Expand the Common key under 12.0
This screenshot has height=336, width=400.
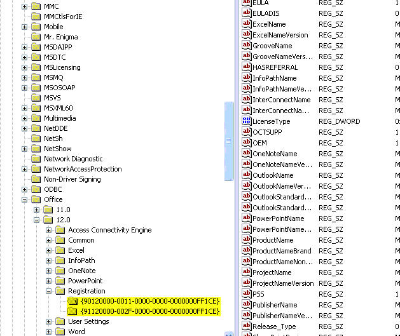pyautogui.click(x=49, y=241)
